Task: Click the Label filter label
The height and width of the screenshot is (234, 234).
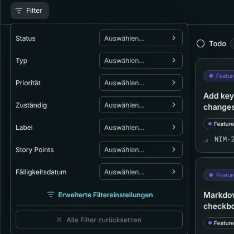Action: [24, 128]
